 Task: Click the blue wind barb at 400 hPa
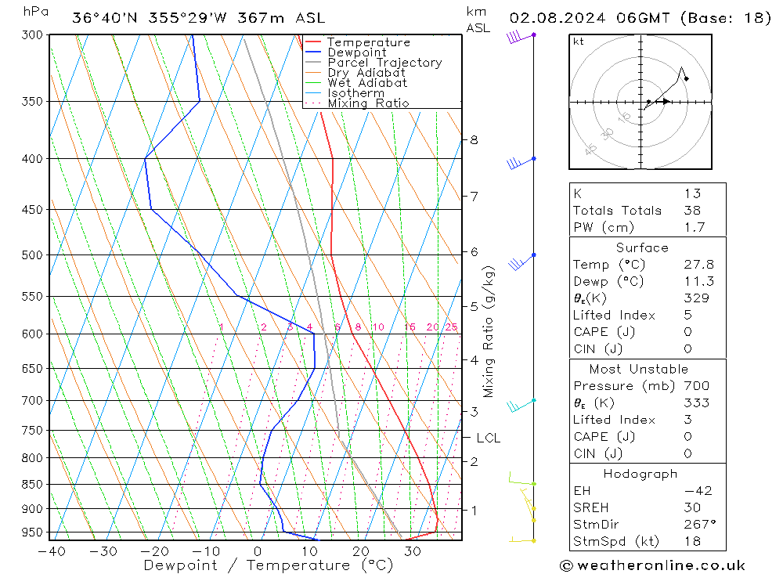click(x=521, y=162)
